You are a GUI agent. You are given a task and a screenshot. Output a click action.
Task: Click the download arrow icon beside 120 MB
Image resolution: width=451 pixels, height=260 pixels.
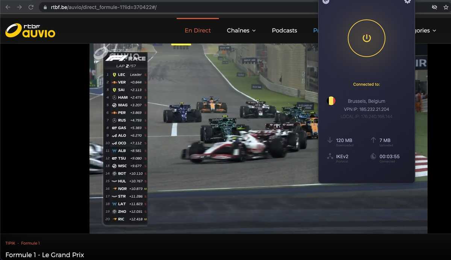(330, 140)
